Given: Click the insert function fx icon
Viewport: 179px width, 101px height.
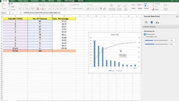Looking at the screenshot, I should coord(20,13).
